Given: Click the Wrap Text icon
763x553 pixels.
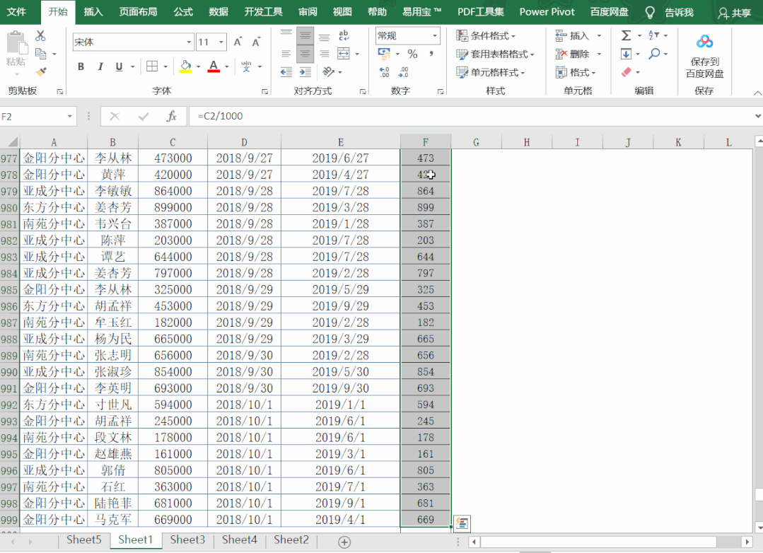Looking at the screenshot, I should (344, 35).
